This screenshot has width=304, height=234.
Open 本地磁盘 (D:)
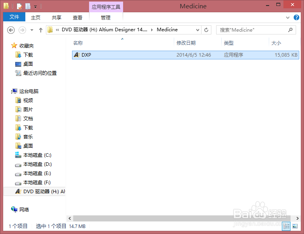coord(38,164)
